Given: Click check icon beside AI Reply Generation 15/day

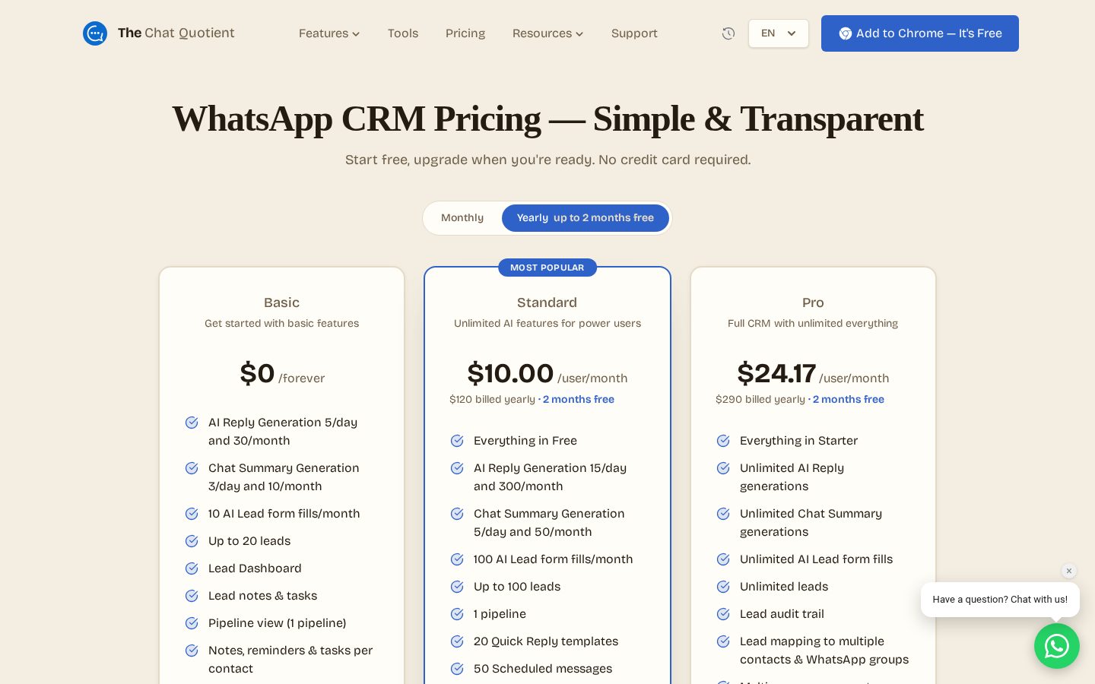Looking at the screenshot, I should click(457, 468).
